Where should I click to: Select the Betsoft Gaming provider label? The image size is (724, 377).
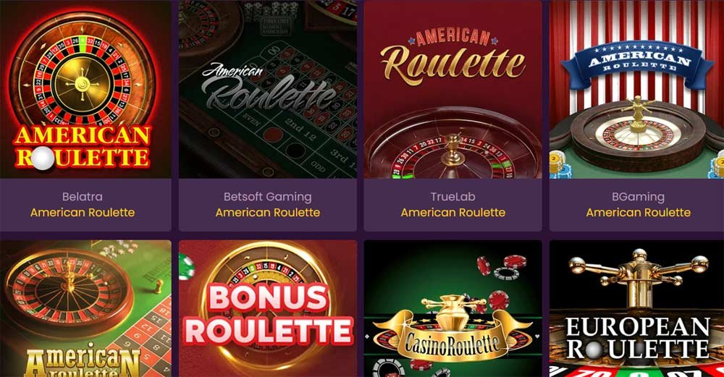[x=268, y=197]
